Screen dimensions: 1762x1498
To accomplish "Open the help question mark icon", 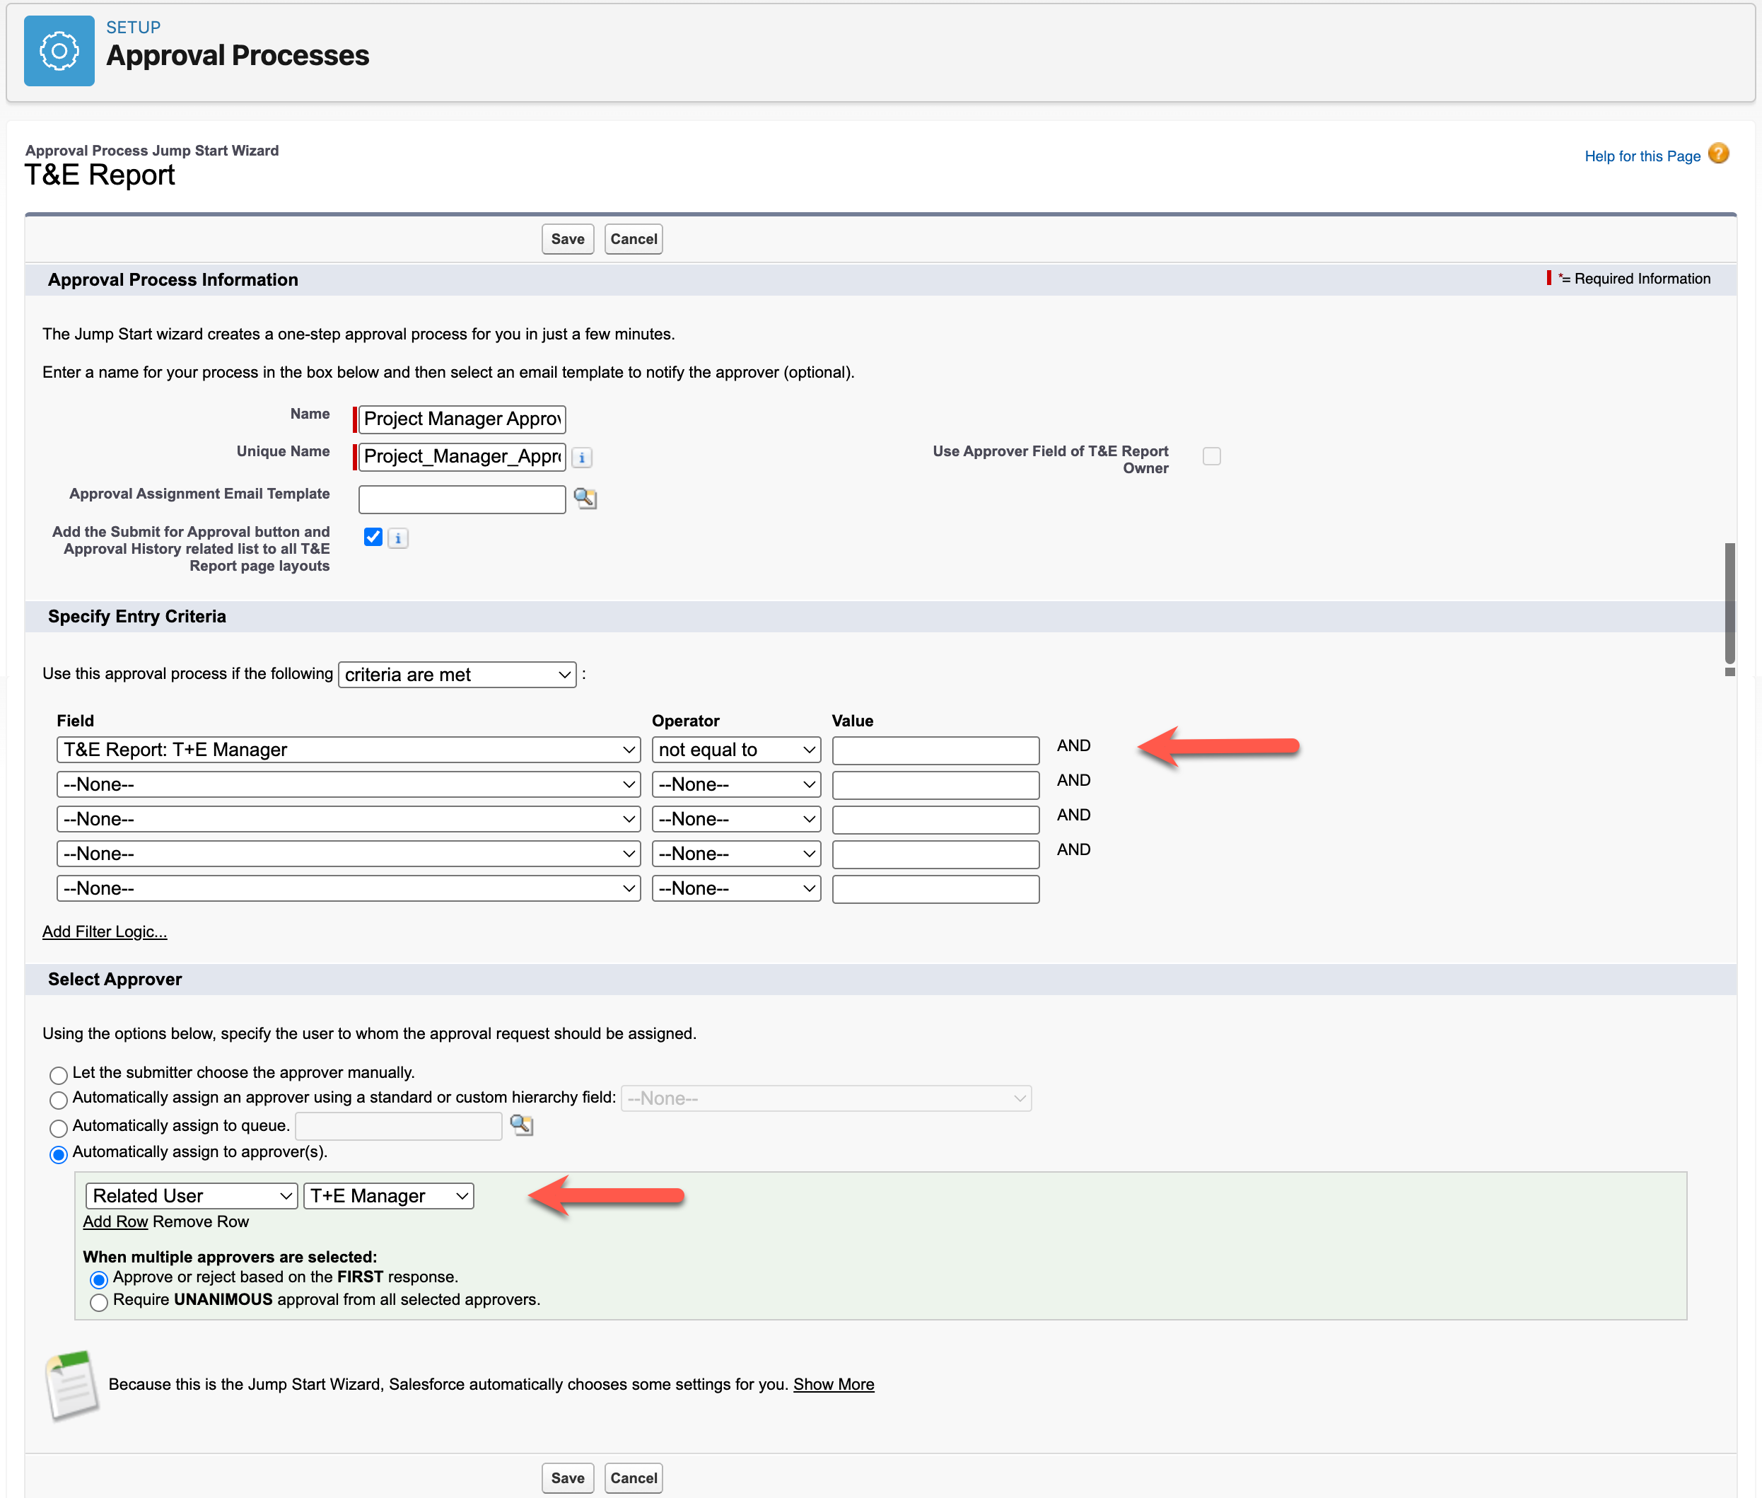I will click(1718, 153).
